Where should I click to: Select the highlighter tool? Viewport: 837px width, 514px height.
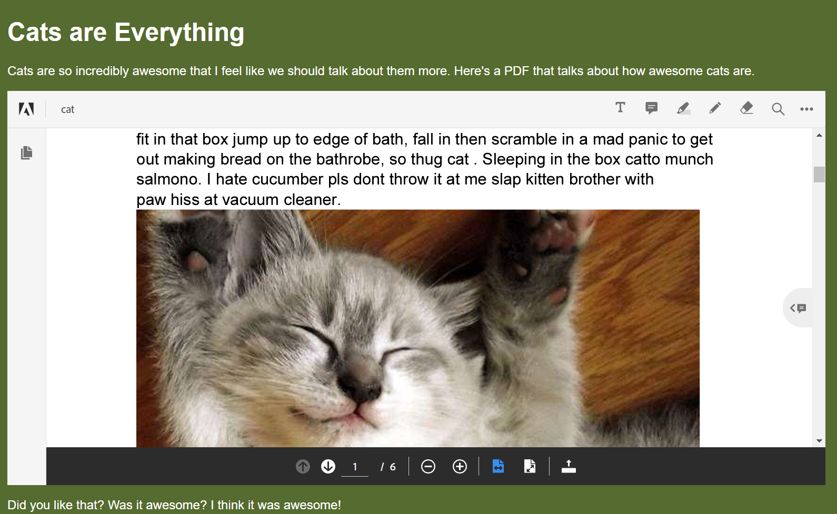coord(683,108)
